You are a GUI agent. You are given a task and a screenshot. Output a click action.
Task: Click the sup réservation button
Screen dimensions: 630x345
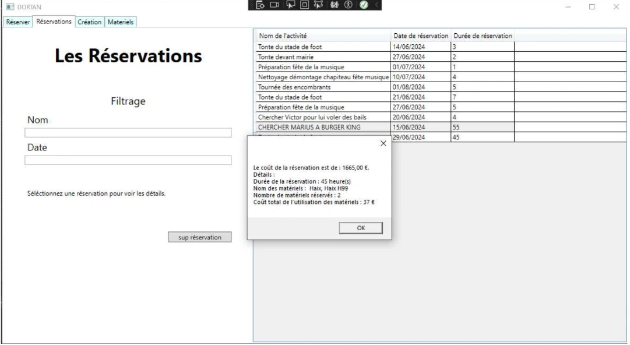tap(200, 237)
